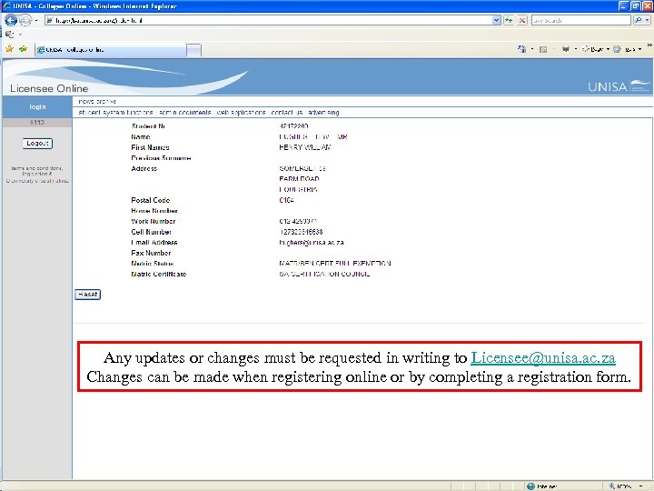Click the Internet zone globe in status bar

point(530,486)
